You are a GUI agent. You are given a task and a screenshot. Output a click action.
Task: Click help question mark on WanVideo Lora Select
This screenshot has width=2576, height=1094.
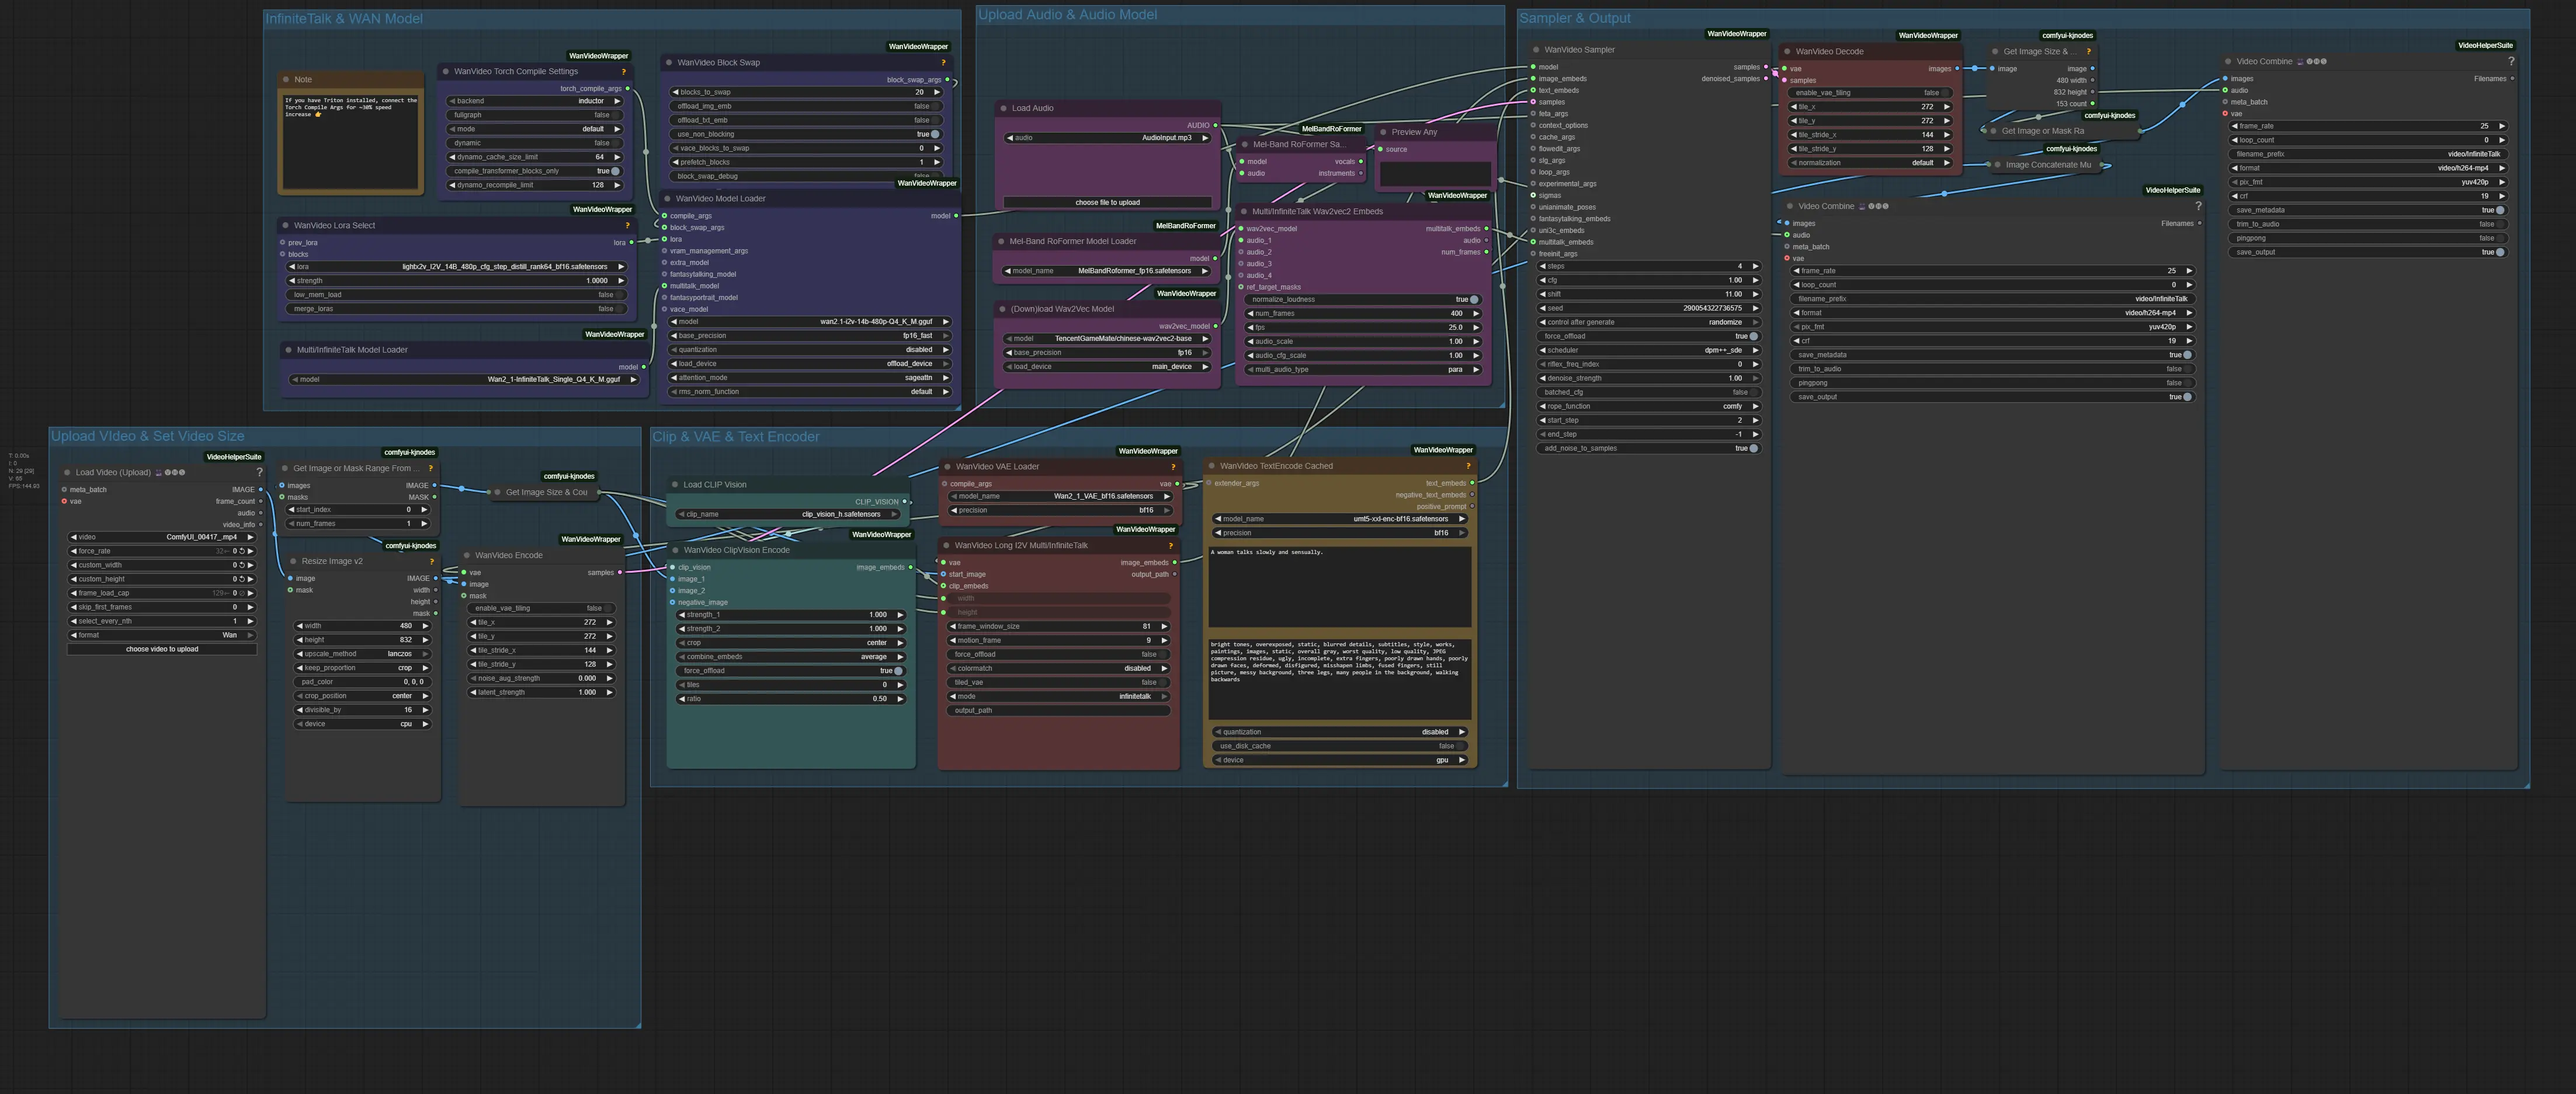click(627, 226)
